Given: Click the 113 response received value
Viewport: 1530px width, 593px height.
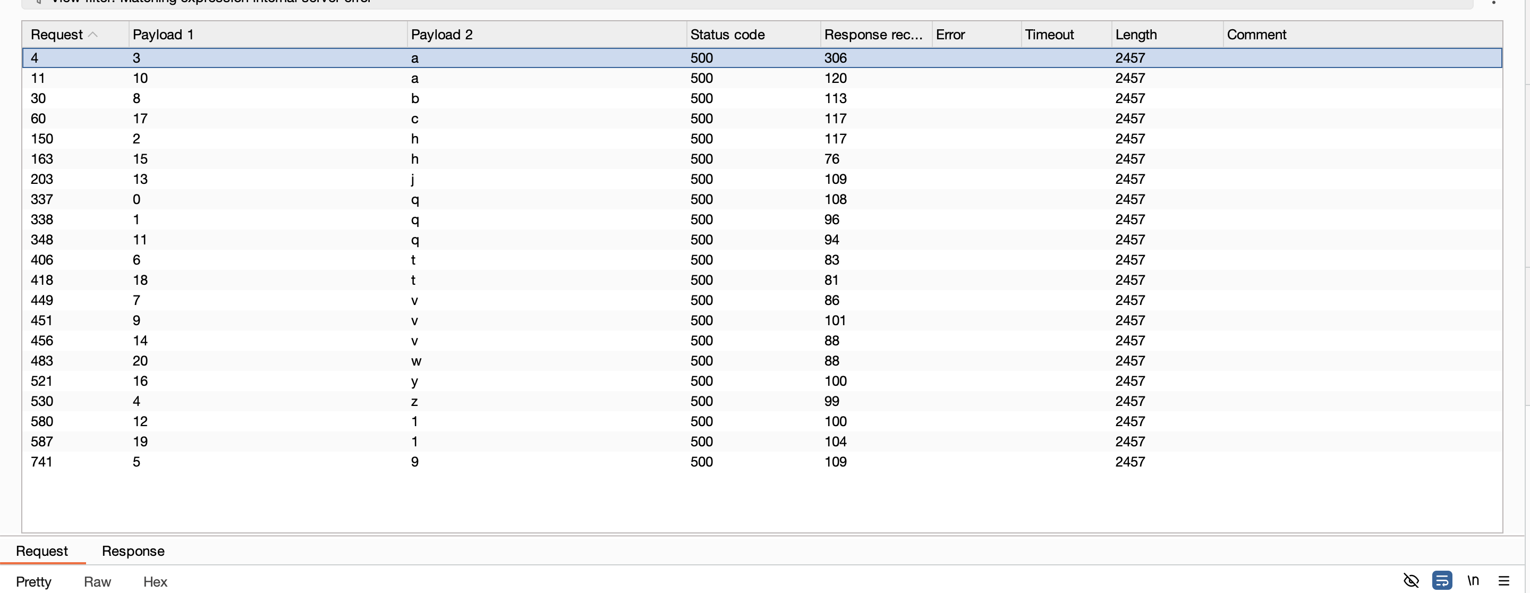Looking at the screenshot, I should 836,98.
